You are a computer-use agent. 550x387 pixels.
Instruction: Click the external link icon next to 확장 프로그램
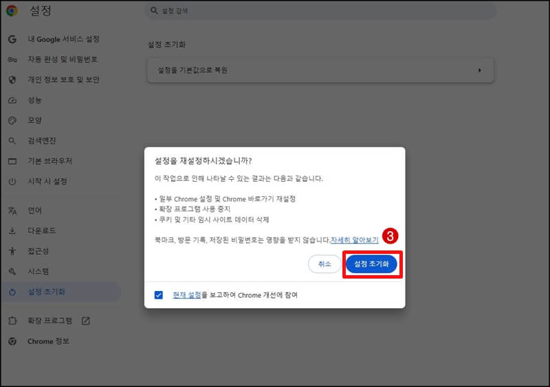(85, 320)
